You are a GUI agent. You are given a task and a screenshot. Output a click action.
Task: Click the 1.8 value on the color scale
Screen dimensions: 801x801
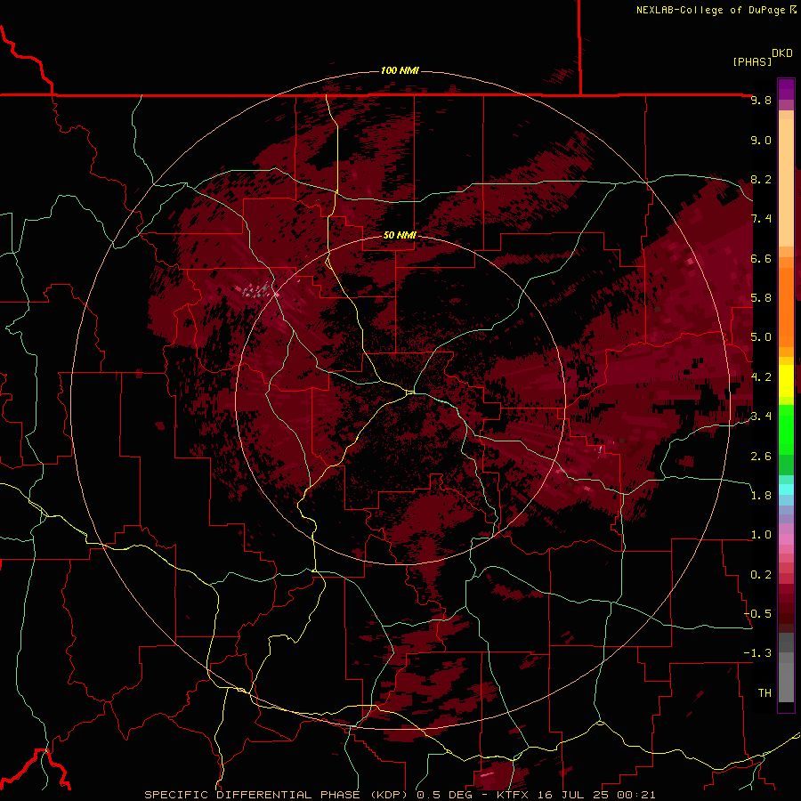pos(761,496)
